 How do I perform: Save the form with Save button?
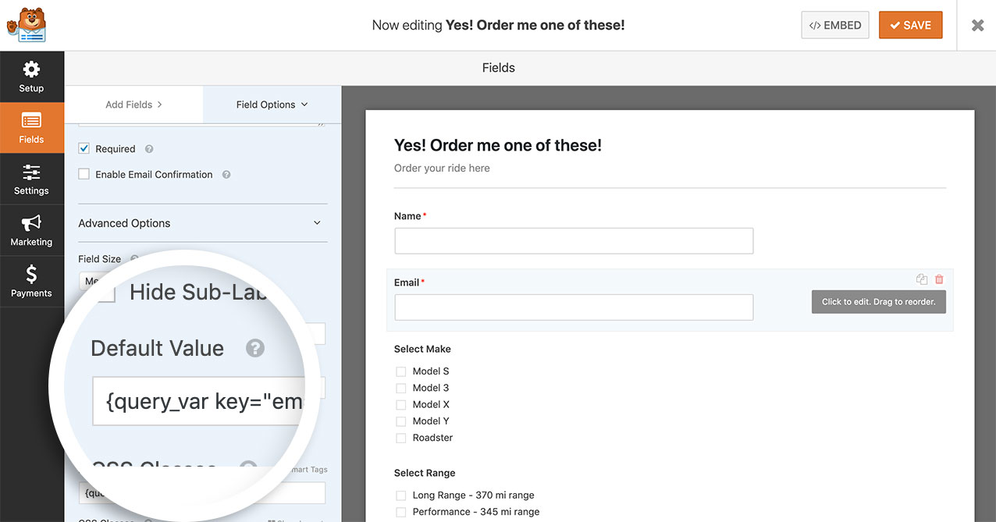click(x=910, y=25)
